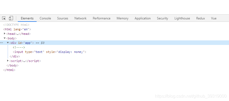This screenshot has height=101, width=229.
Task: Activate the inspect element picker icon
Action: [4, 18]
